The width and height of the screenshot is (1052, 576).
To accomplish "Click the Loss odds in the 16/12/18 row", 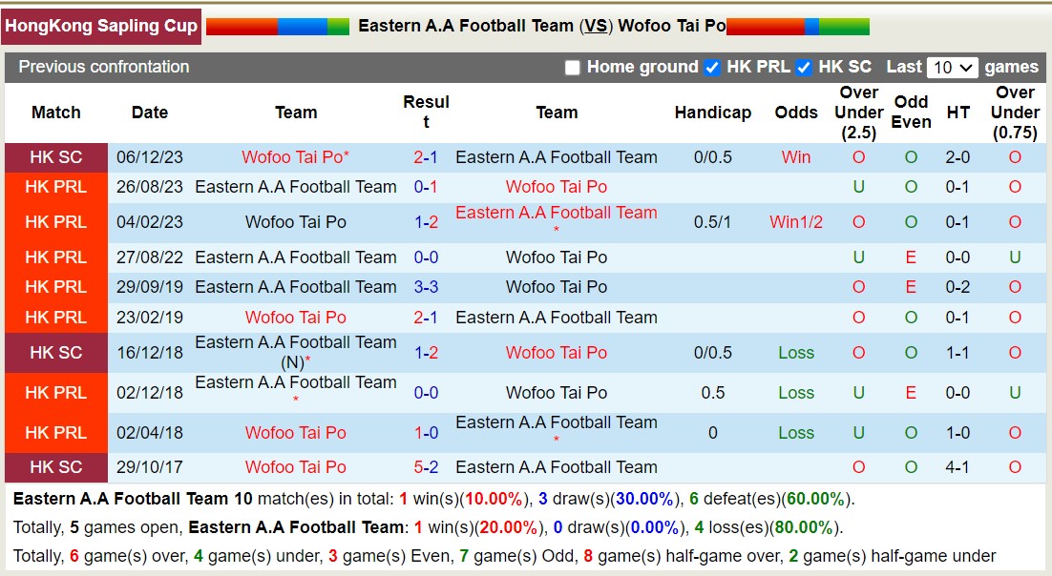I will point(795,353).
